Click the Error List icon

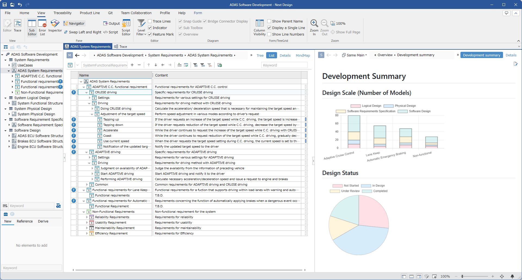coord(42,27)
